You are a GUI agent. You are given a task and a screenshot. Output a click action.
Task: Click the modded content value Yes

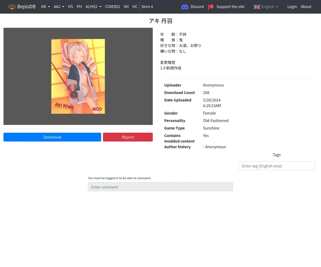point(206,136)
